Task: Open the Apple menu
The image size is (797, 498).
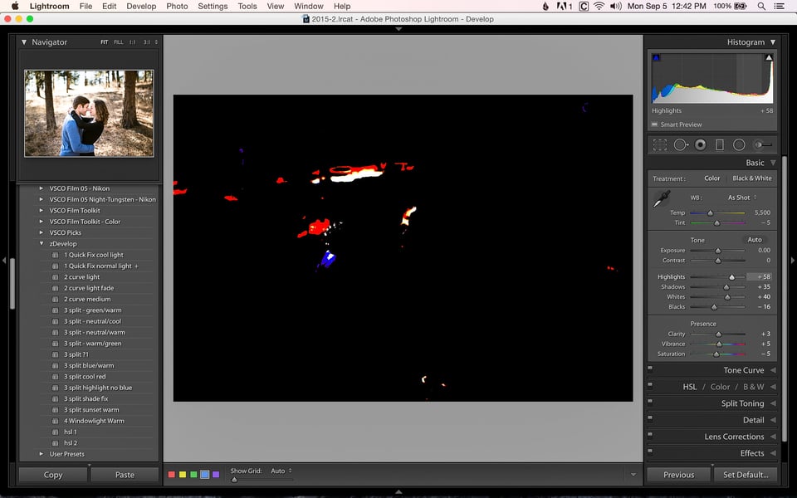Action: pyautogui.click(x=15, y=6)
